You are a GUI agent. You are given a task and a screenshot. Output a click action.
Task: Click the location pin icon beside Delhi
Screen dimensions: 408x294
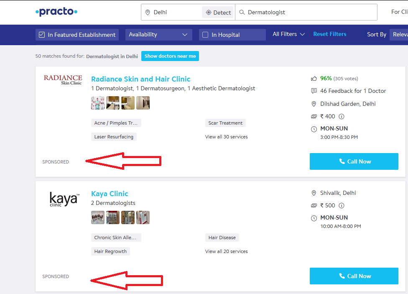click(x=148, y=12)
